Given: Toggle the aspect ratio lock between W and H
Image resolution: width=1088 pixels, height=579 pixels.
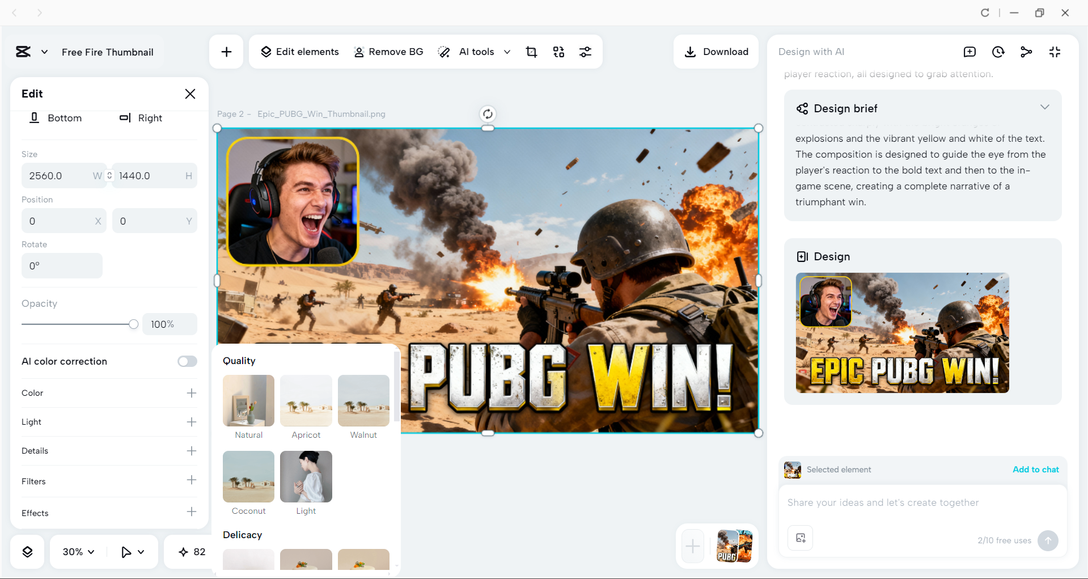Looking at the screenshot, I should (109, 176).
